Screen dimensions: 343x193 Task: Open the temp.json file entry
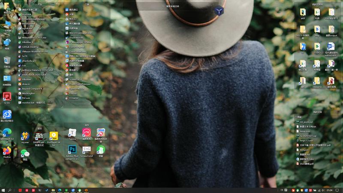point(303,131)
